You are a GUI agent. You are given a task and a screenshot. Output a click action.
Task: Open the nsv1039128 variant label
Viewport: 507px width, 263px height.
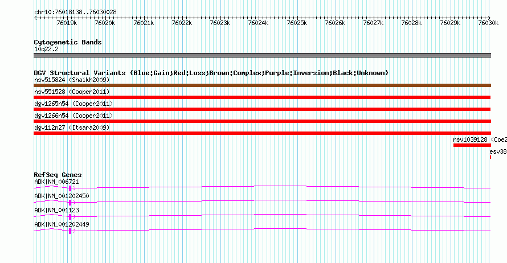pyautogui.click(x=480, y=139)
